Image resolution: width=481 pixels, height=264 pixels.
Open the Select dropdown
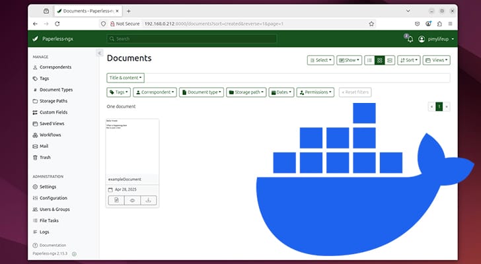click(320, 60)
